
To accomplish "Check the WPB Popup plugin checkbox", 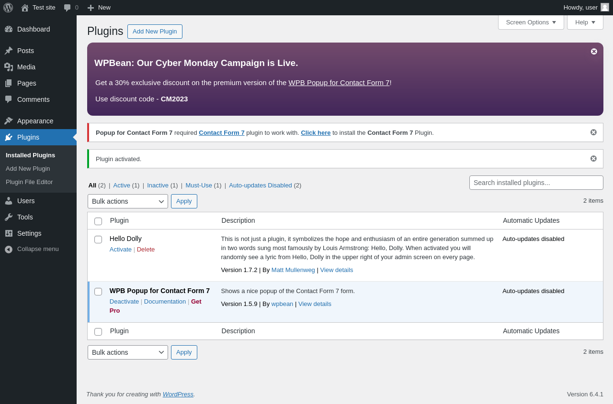I will tap(98, 292).
